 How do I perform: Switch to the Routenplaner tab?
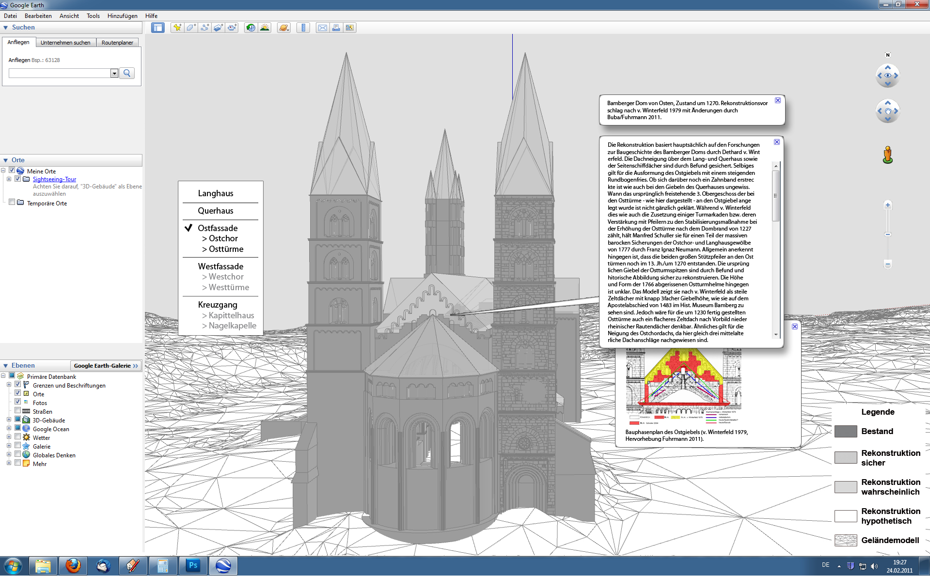(x=117, y=43)
